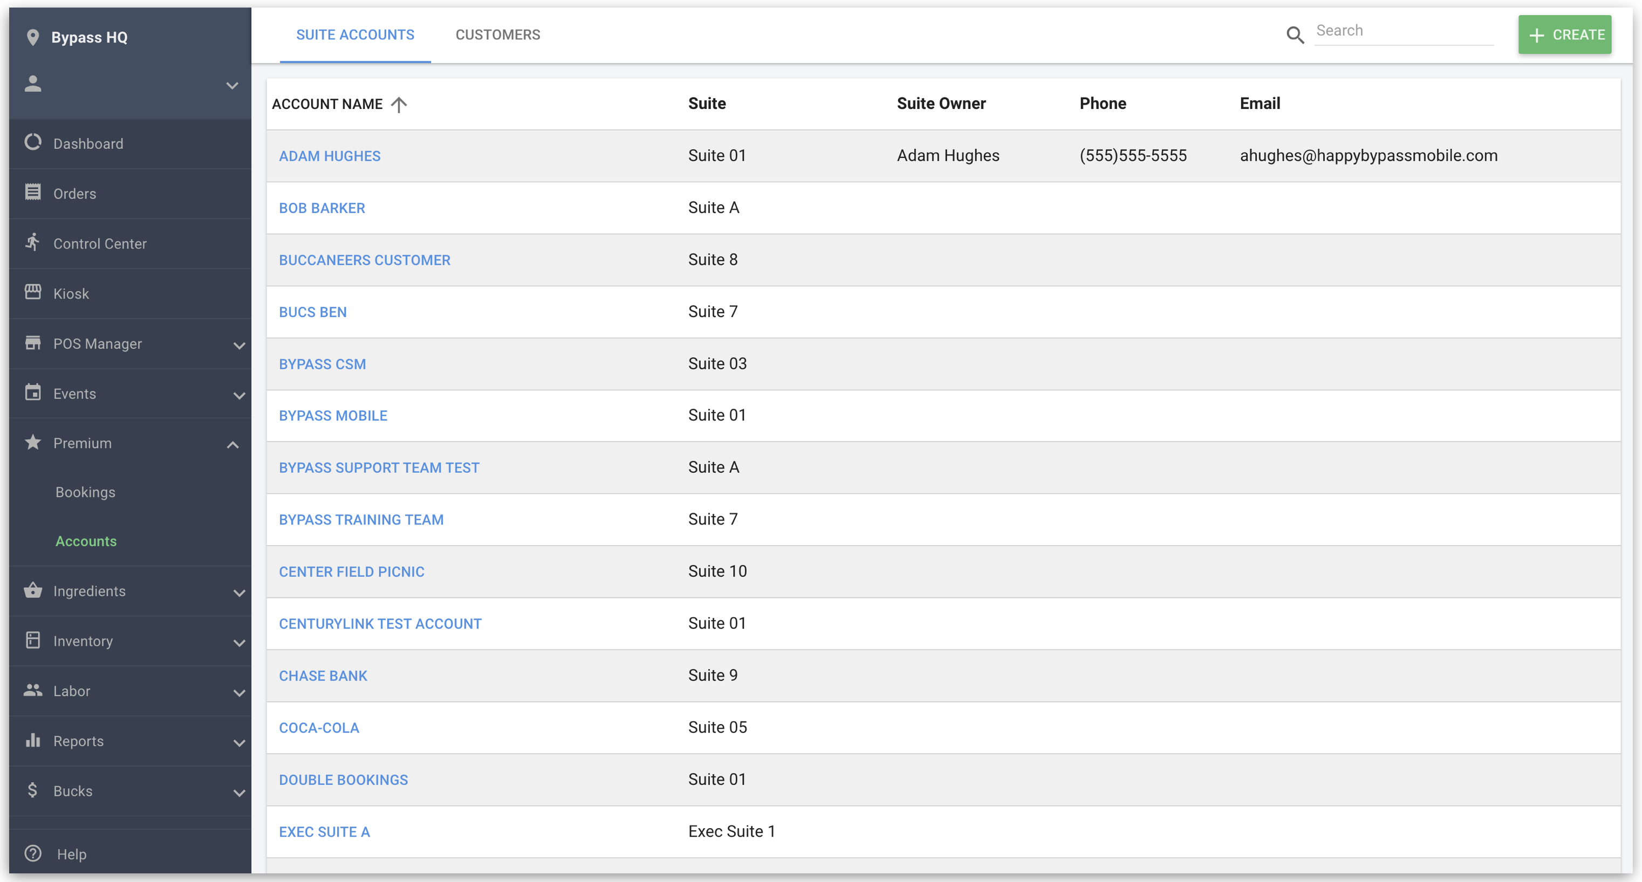Click into the Search input field

click(1404, 31)
